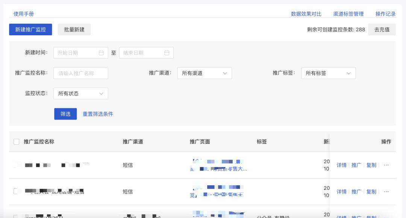Open the 推广标签 dropdown arrow
The image size is (406, 218).
tap(350, 73)
